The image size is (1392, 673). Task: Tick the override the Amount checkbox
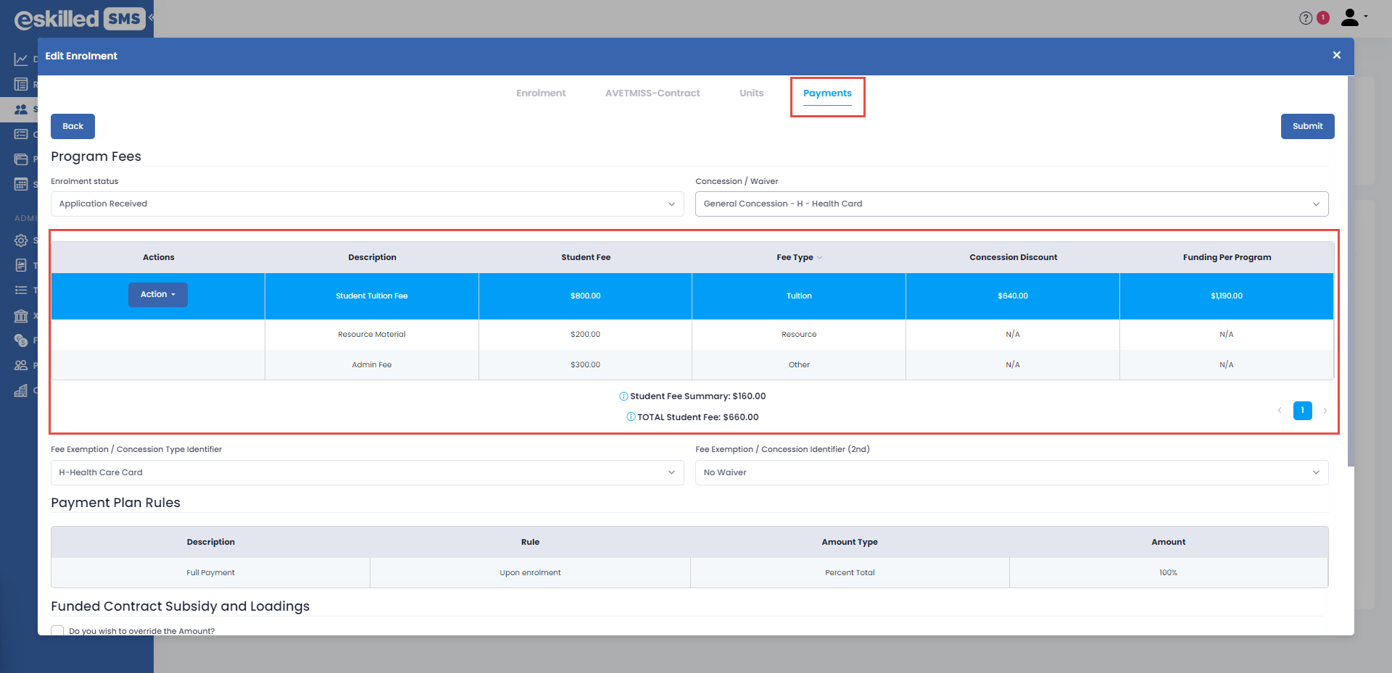[x=58, y=630]
